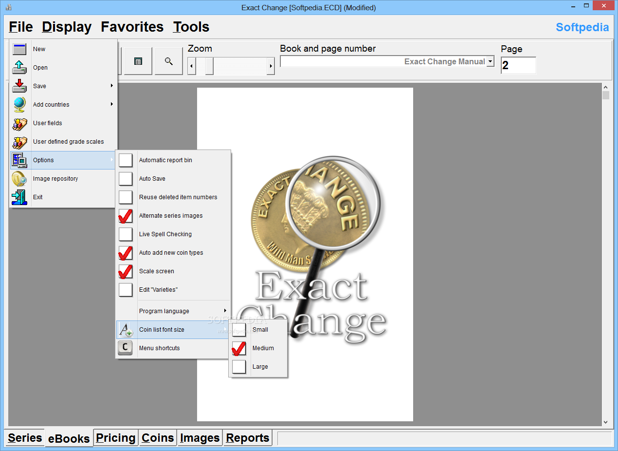Screen dimensions: 618x451
Task: Switch to the Series tab
Action: [x=25, y=438]
